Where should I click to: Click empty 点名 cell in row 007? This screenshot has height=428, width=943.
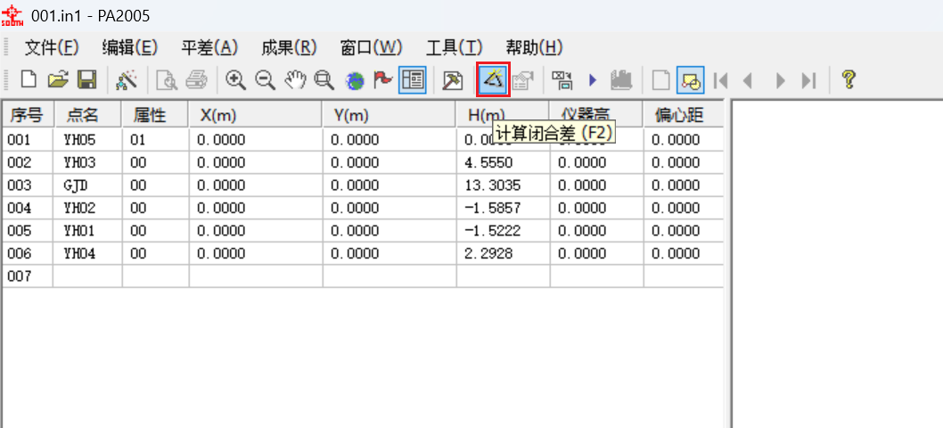(x=88, y=277)
